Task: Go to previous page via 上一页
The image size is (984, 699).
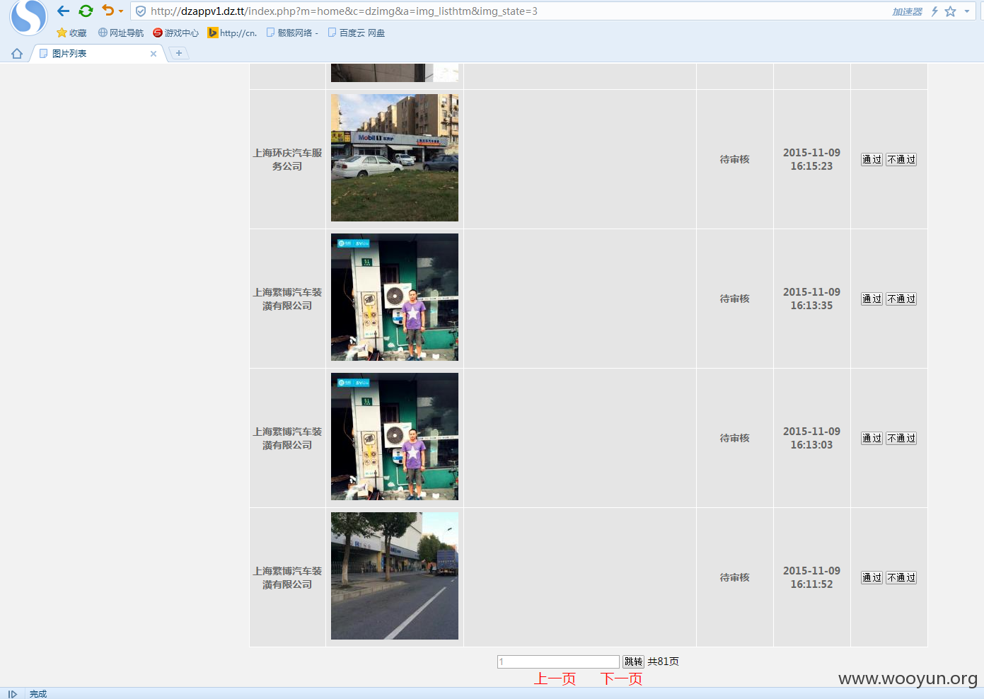Action: [x=555, y=679]
